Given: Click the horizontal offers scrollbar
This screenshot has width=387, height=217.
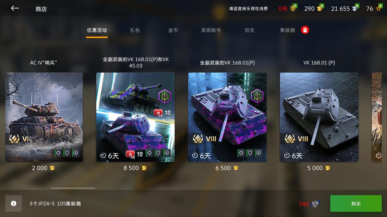Looking at the screenshot, I should click(73, 188).
